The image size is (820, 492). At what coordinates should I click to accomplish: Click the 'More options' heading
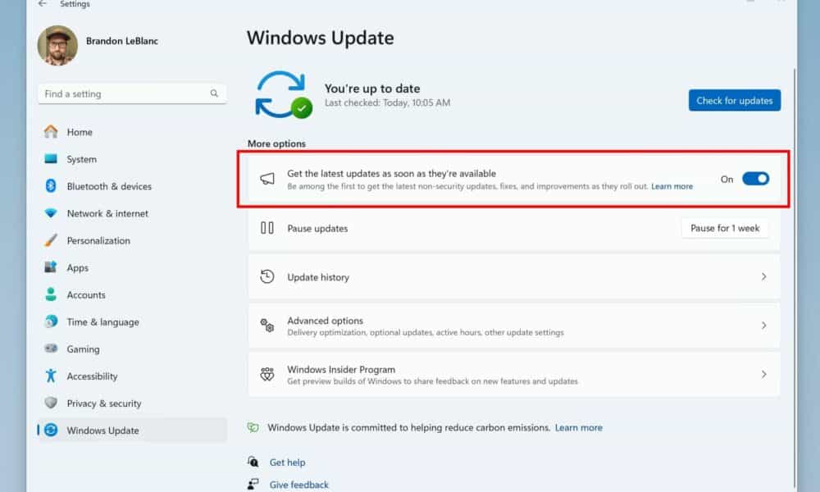click(x=276, y=143)
